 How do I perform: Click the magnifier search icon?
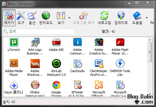pyautogui.click(x=6, y=32)
